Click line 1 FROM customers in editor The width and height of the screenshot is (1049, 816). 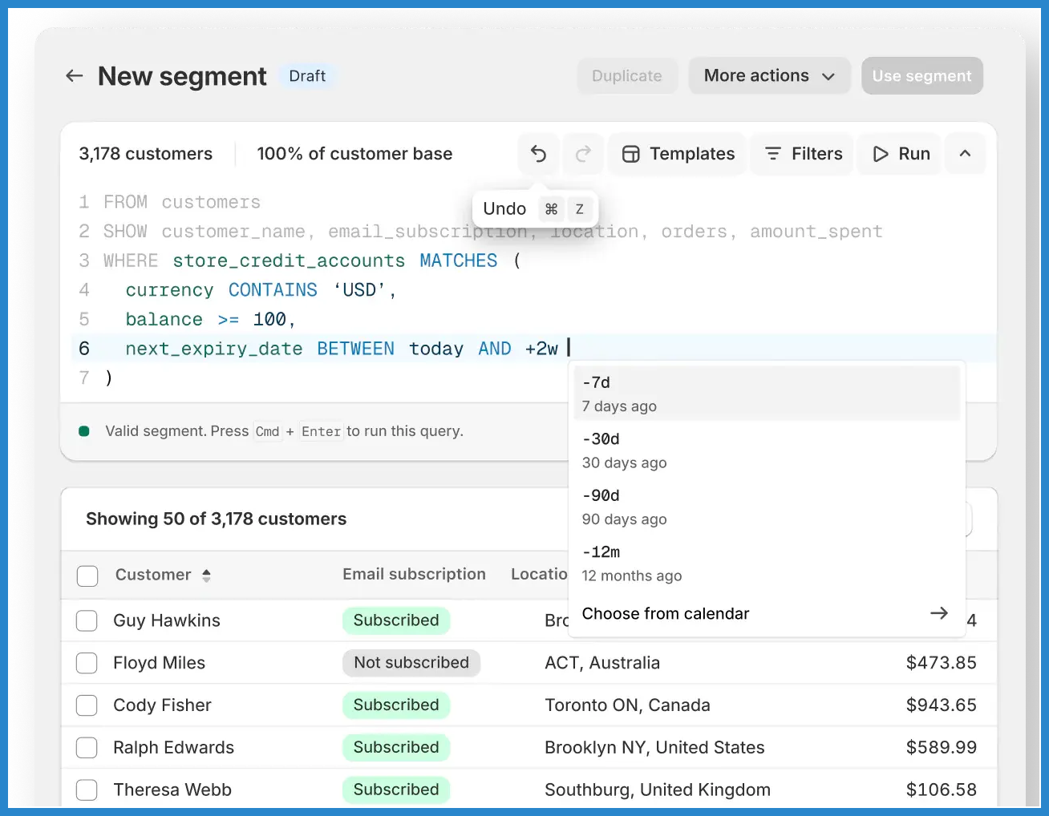pos(182,202)
